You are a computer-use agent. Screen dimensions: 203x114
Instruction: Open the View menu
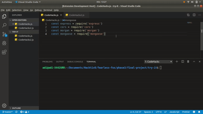[x=26, y=10]
